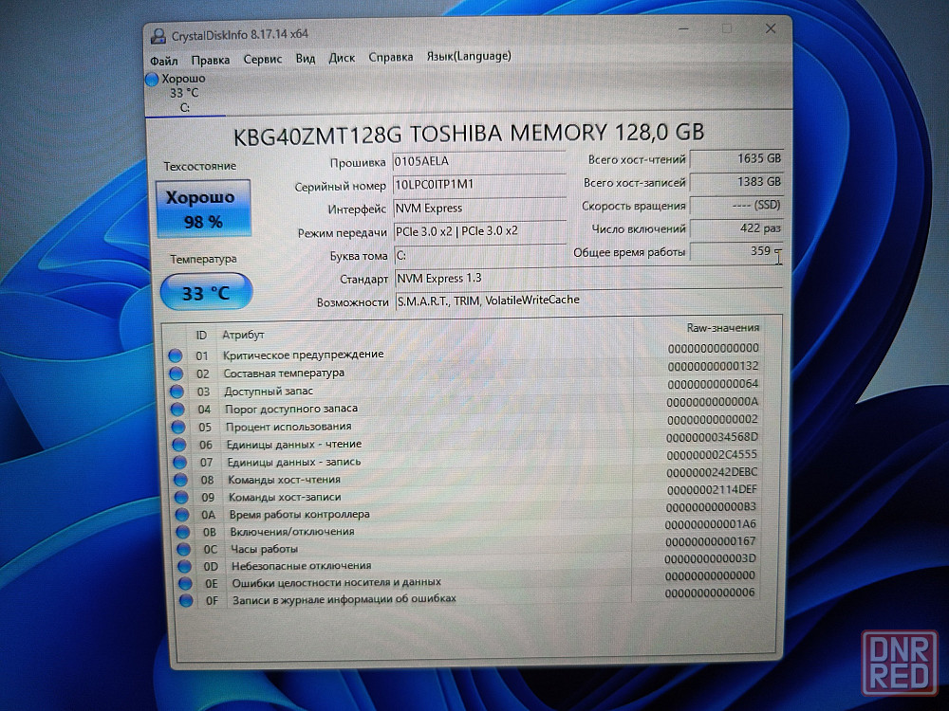Click raw value 00000000000132
Viewport: 949px width, 711px height.
click(x=713, y=366)
